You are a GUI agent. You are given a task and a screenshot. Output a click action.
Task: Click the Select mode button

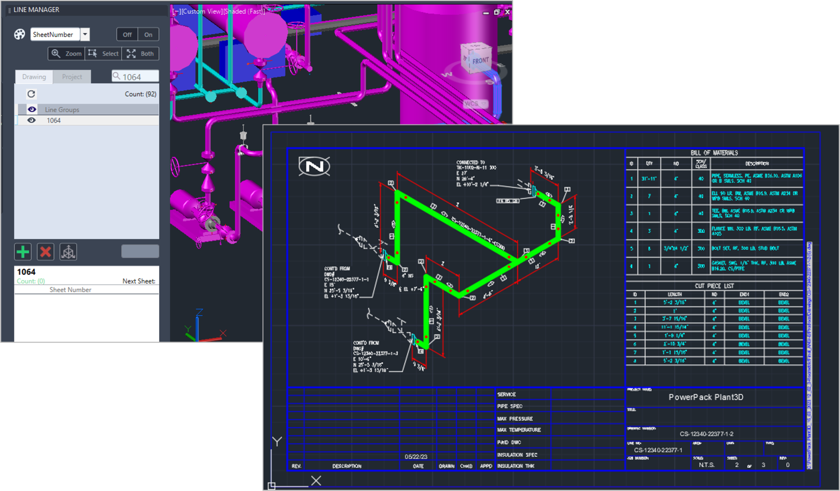tap(103, 54)
